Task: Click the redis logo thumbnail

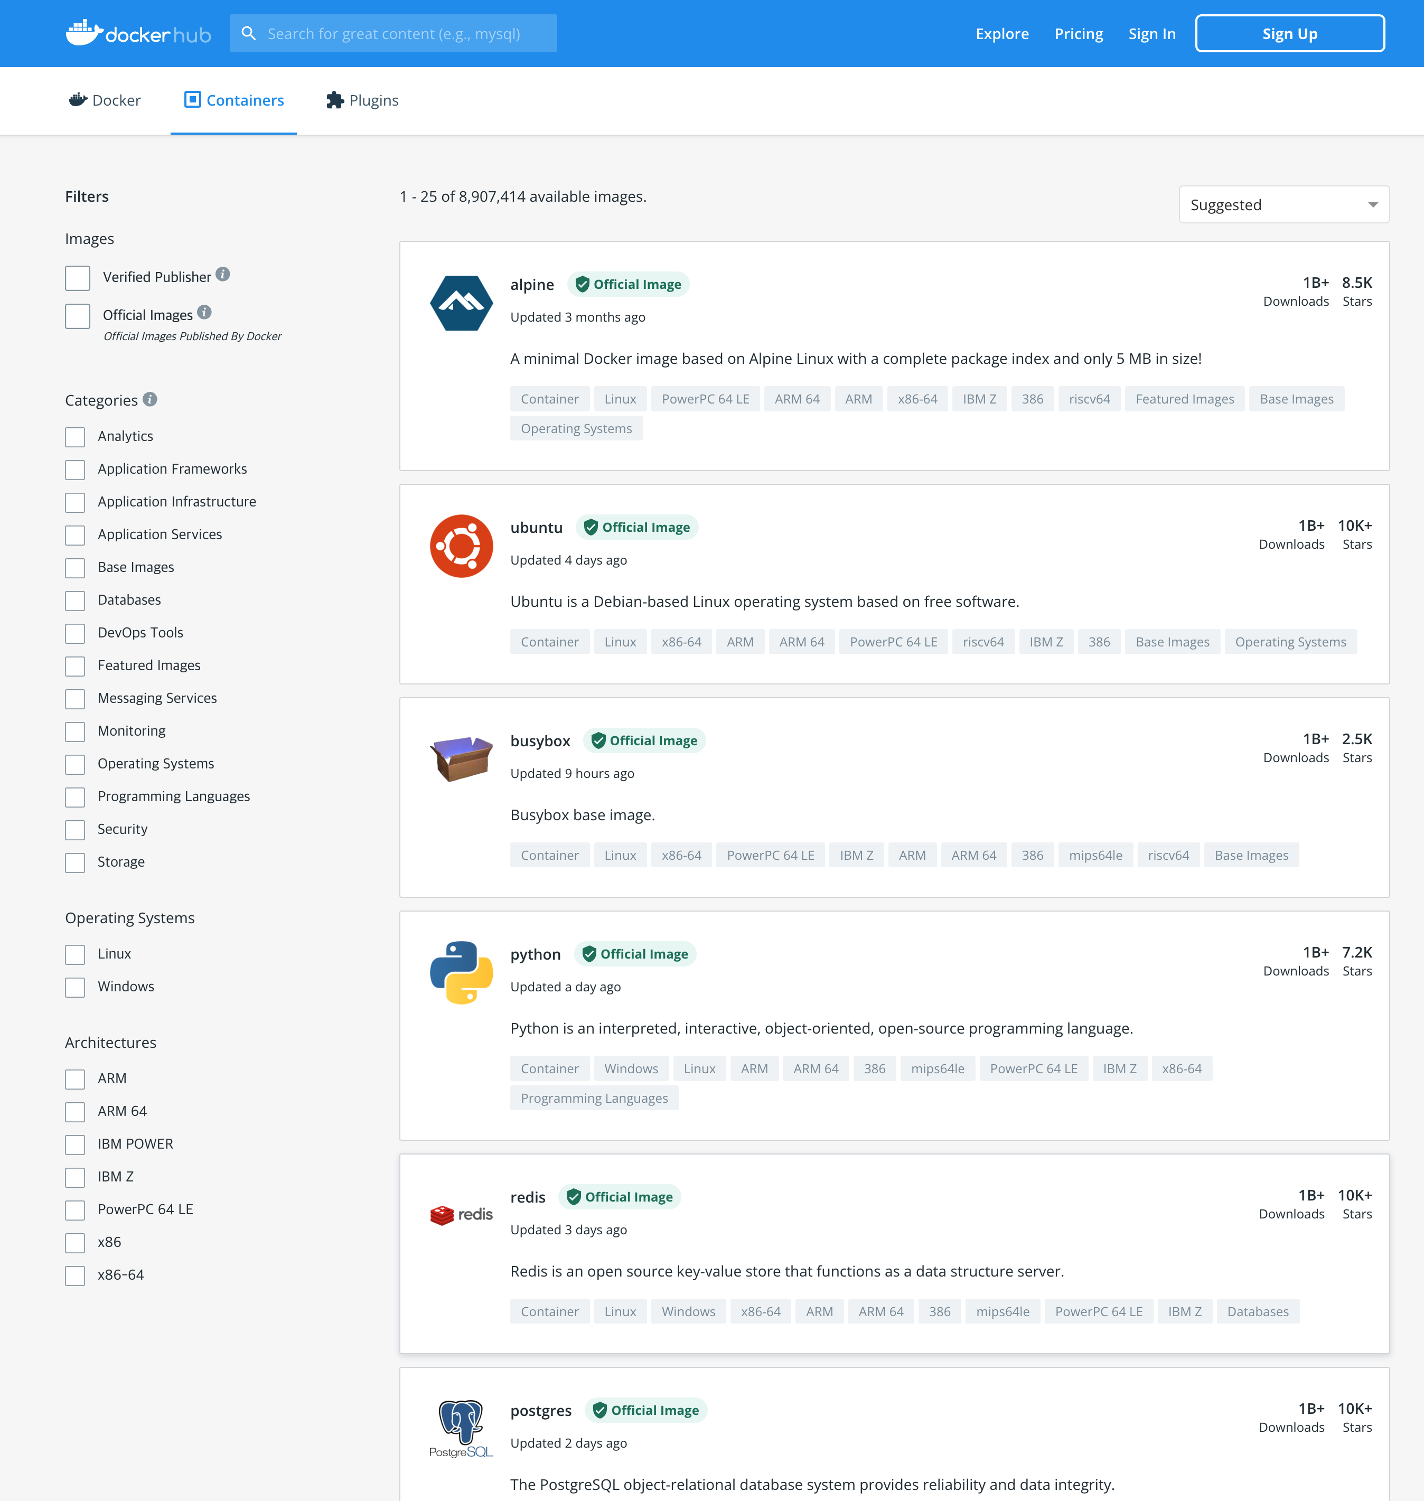Action: (461, 1214)
